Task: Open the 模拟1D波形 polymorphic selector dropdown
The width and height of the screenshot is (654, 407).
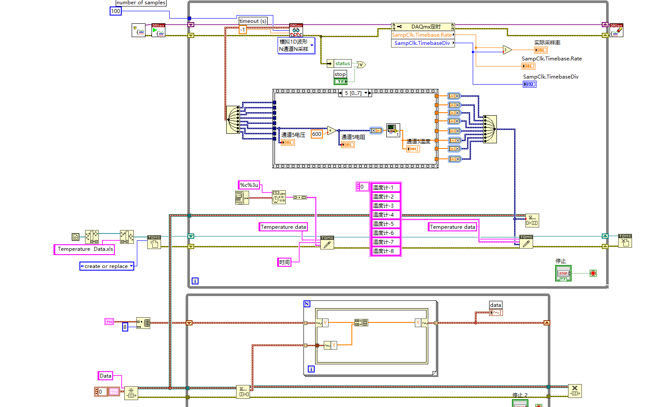Action: click(312, 45)
